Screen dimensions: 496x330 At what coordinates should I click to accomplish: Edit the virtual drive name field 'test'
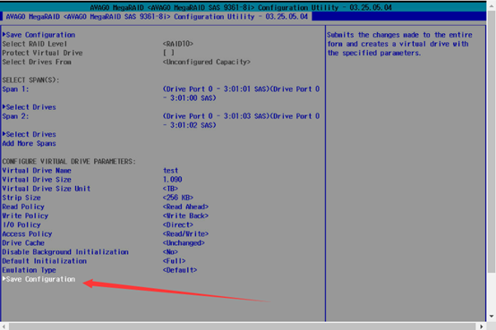coord(170,171)
